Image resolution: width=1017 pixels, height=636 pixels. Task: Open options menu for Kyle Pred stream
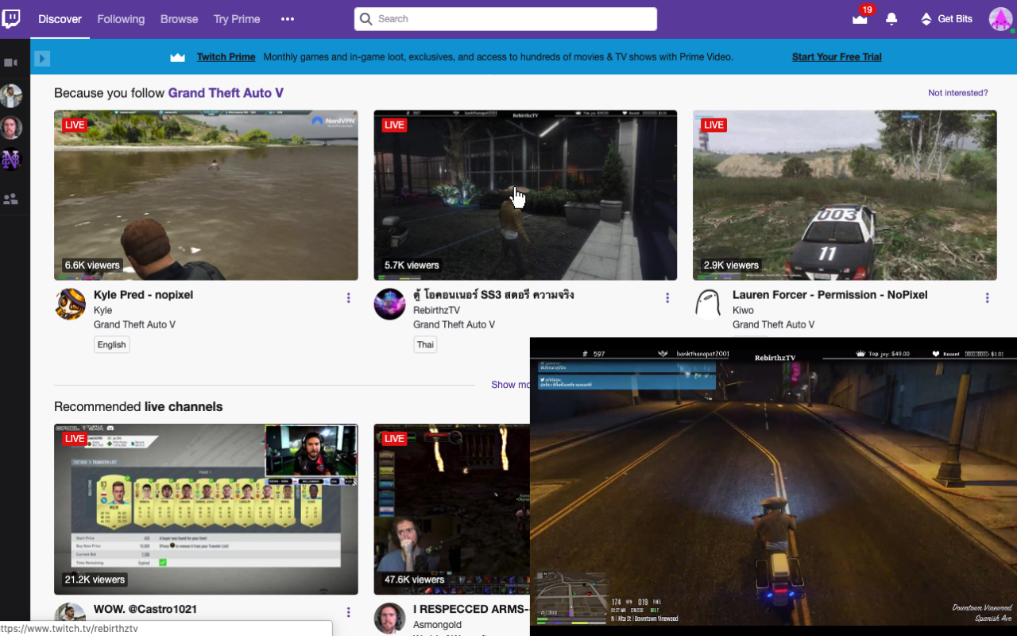(x=348, y=298)
